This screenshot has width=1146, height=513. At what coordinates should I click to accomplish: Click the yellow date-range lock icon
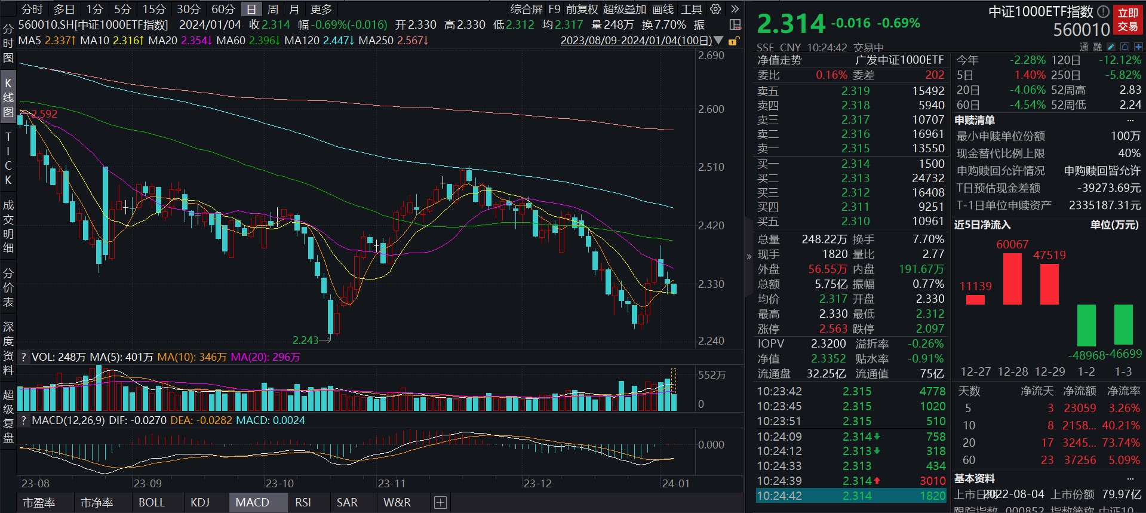pyautogui.click(x=734, y=41)
